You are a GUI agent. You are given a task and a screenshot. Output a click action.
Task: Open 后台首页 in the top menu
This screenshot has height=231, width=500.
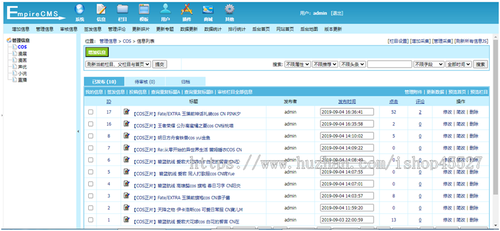[x=261, y=29]
